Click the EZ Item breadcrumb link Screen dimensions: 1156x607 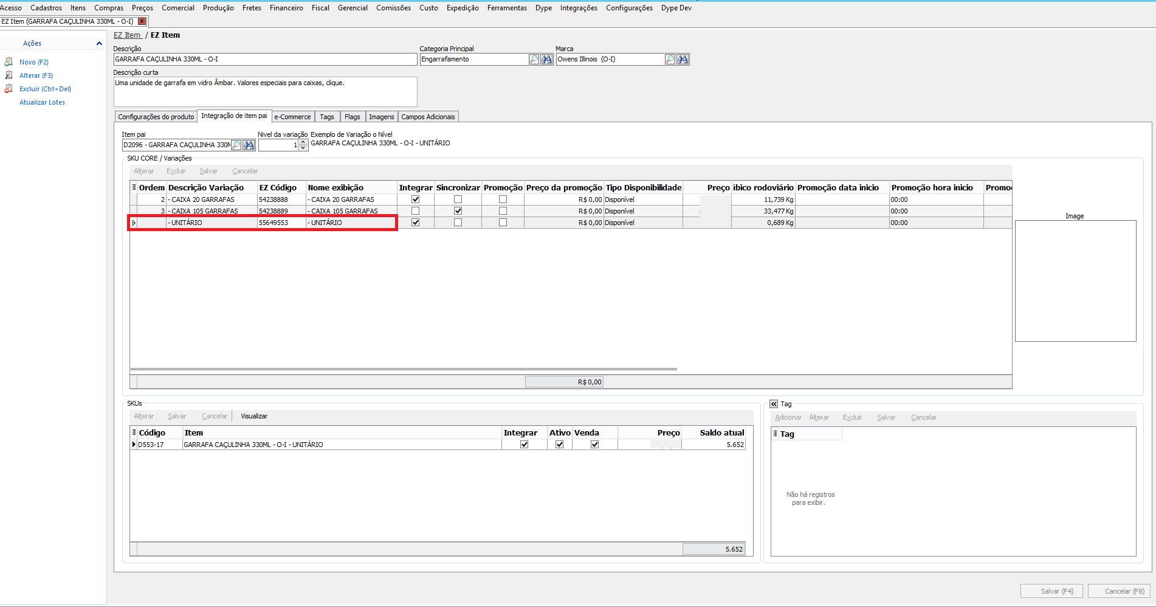[127, 35]
